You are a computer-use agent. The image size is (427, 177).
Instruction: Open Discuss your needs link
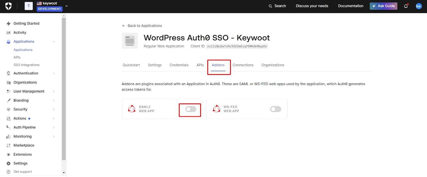[x=312, y=6]
